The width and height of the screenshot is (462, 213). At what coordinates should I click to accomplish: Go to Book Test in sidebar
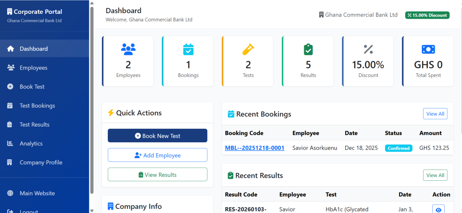(45, 87)
